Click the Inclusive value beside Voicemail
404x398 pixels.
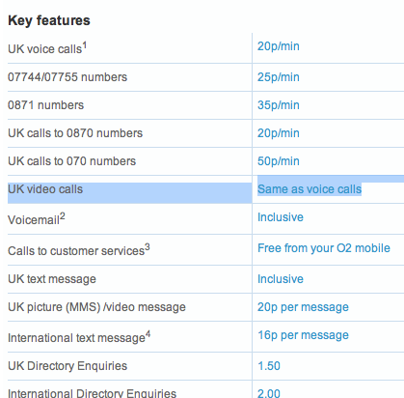(x=281, y=217)
